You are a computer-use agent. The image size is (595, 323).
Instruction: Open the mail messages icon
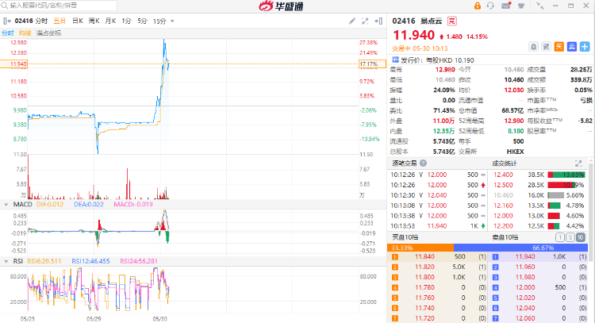(x=506, y=6)
